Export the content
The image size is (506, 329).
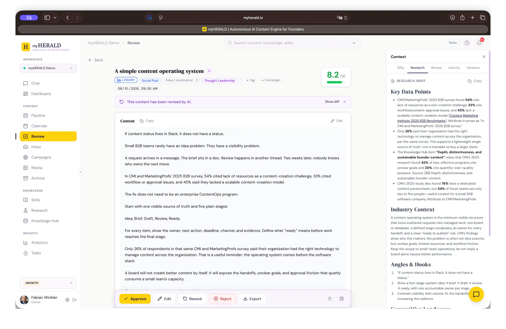coord(252,299)
